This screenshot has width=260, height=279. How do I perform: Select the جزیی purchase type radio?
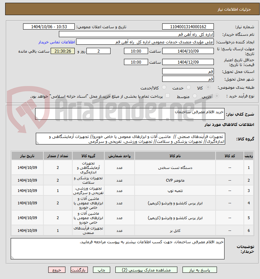pos(217,96)
